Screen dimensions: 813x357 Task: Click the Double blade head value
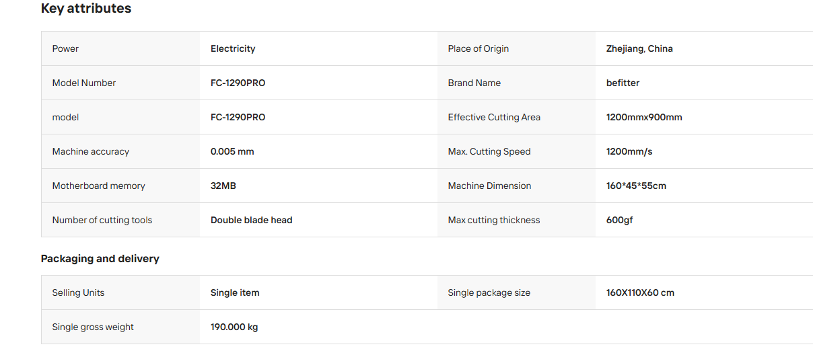252,220
